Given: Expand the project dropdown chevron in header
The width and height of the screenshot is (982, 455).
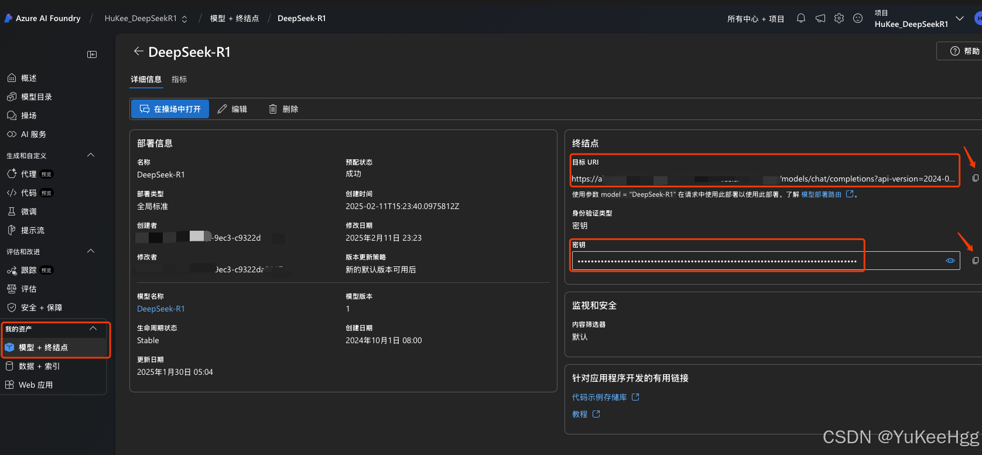Looking at the screenshot, I should click(x=960, y=19).
